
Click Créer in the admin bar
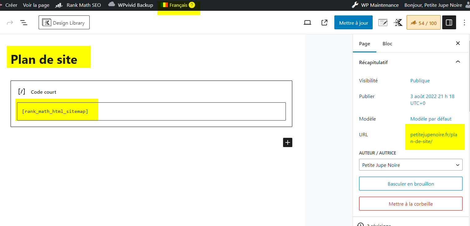pyautogui.click(x=11, y=5)
